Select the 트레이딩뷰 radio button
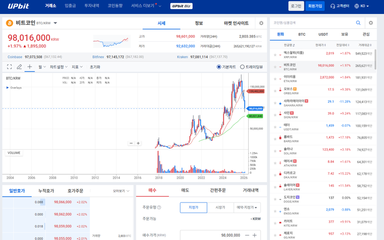Image resolution: width=384 pixels, height=240 pixels. pos(242,67)
